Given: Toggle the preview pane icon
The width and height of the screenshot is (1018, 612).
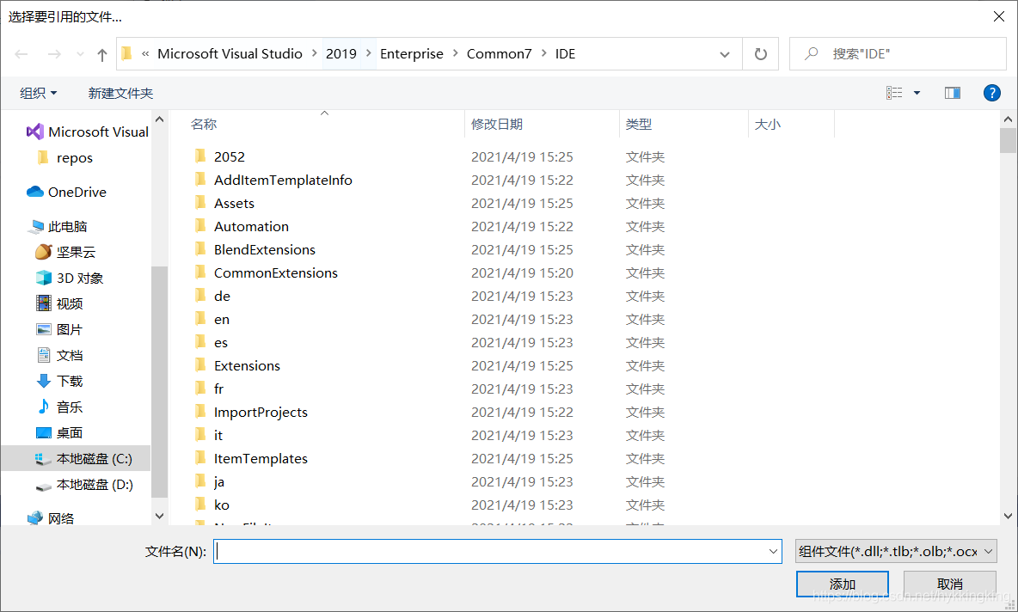Looking at the screenshot, I should (x=953, y=93).
